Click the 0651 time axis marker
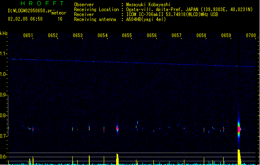Image resolution: width=260 pixels, height=165 pixels. click(28, 35)
